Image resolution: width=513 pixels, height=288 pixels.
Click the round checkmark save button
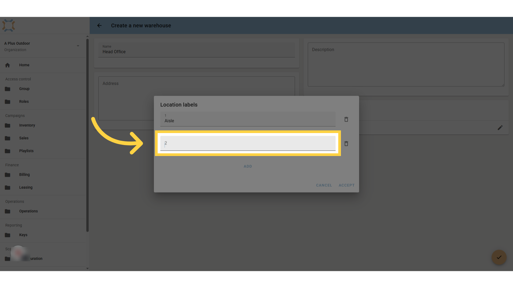pos(499,257)
